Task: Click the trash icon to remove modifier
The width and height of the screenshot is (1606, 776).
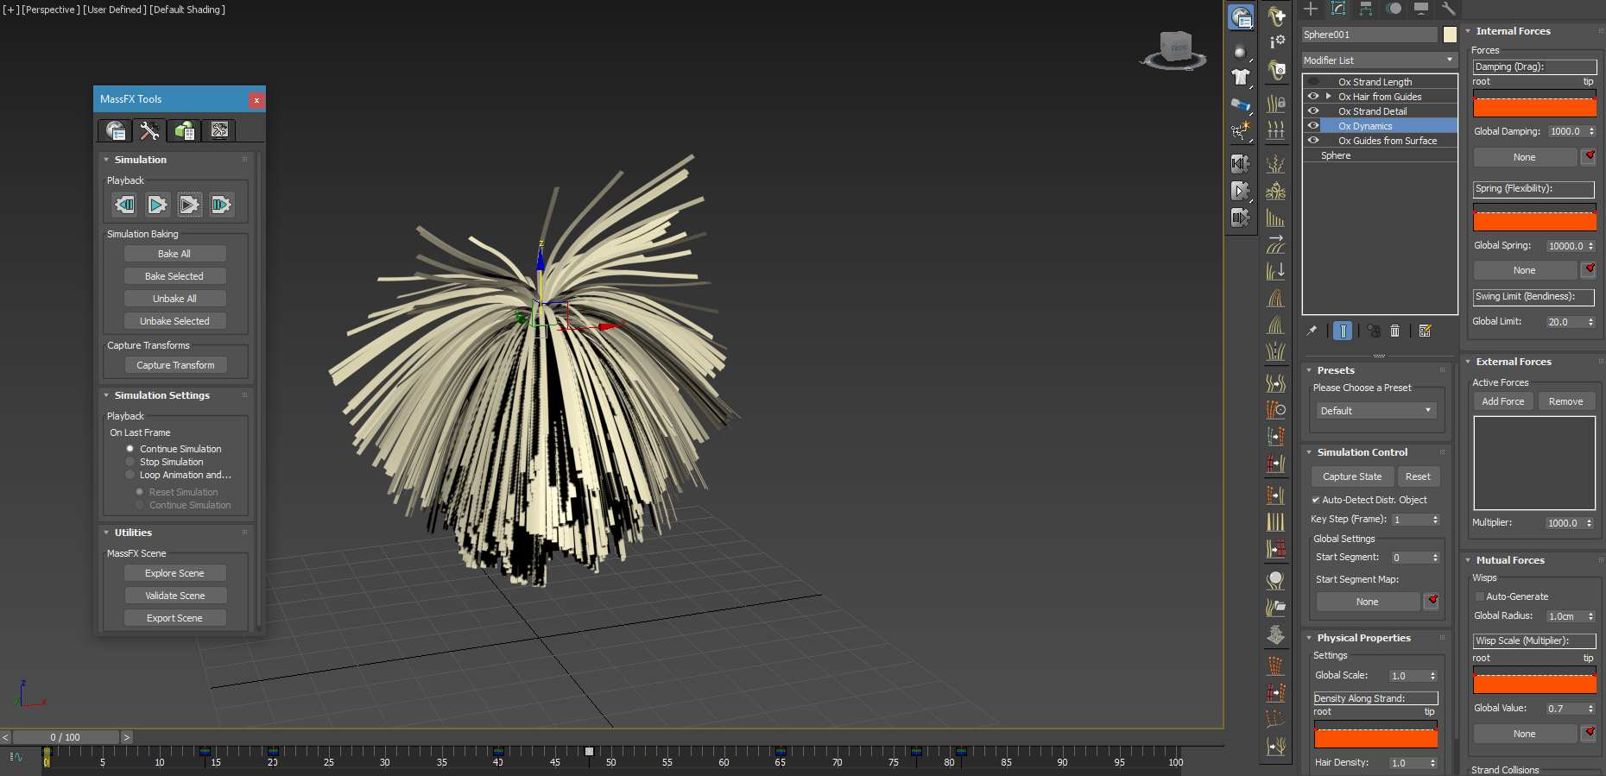Action: [1394, 331]
